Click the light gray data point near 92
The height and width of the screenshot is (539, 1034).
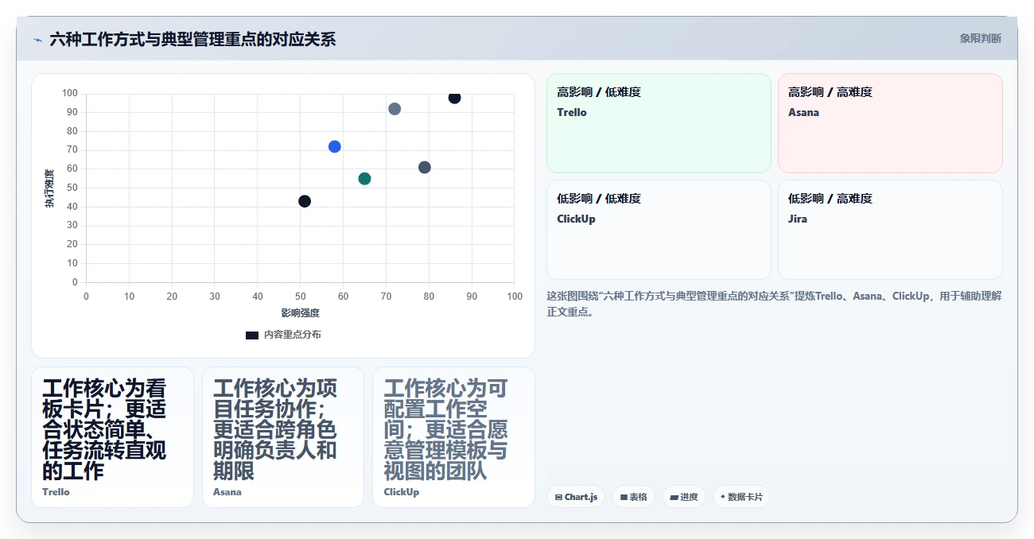(395, 109)
